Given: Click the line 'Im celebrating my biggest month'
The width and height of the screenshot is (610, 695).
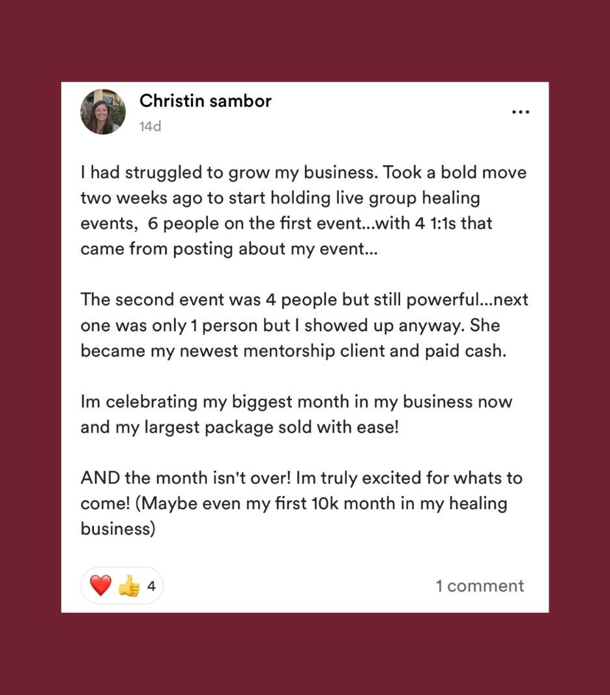Looking at the screenshot, I should point(297,402).
